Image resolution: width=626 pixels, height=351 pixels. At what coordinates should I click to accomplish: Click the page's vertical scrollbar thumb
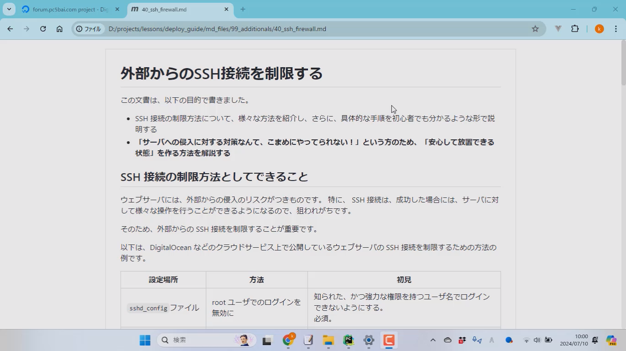pos(623,64)
